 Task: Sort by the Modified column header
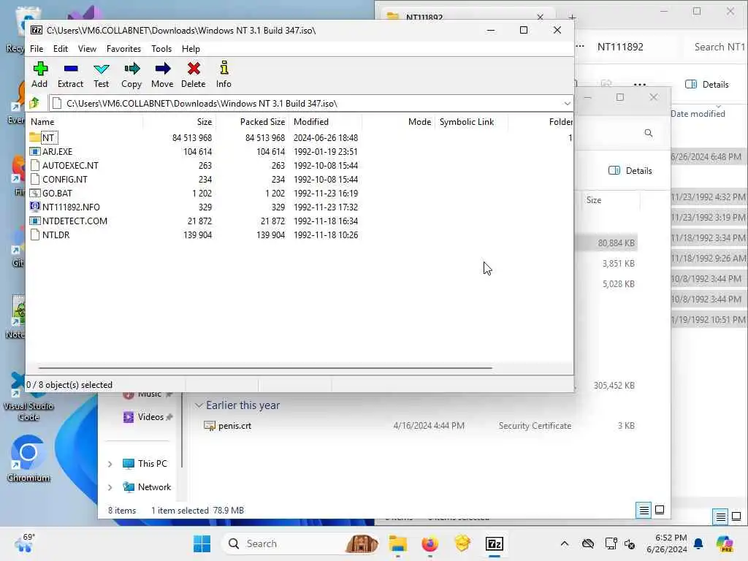pos(325,122)
